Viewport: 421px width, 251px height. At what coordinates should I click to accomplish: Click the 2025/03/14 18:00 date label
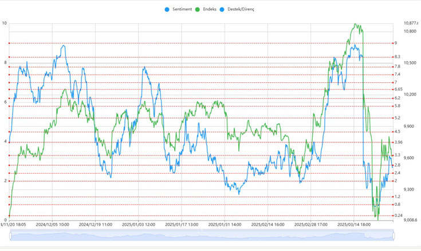click(x=354, y=225)
